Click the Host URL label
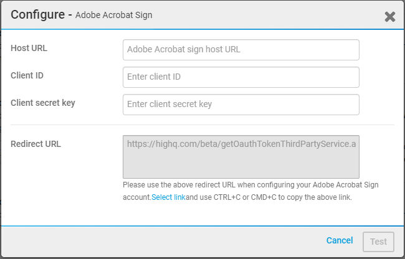The image size is (405, 259). coord(29,48)
